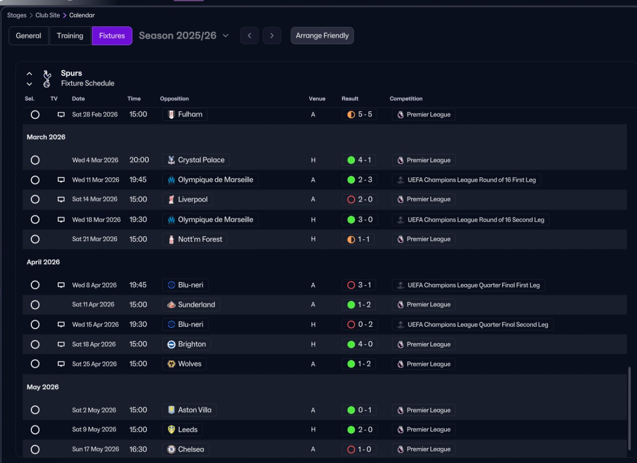The width and height of the screenshot is (637, 463).
Task: Click green win indicator on Brighton result
Action: pyautogui.click(x=351, y=344)
